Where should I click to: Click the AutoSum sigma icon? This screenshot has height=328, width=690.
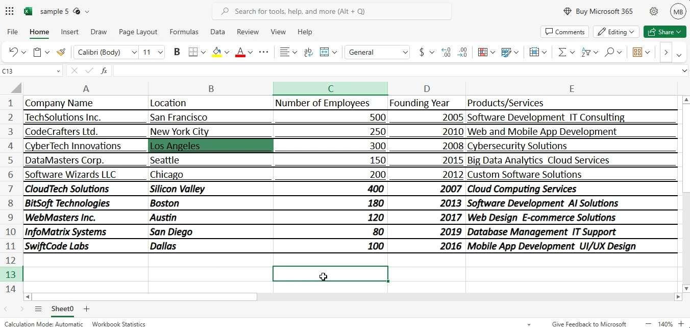tap(562, 52)
